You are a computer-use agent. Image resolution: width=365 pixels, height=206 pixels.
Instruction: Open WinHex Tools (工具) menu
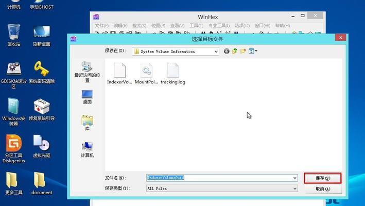click(196, 26)
